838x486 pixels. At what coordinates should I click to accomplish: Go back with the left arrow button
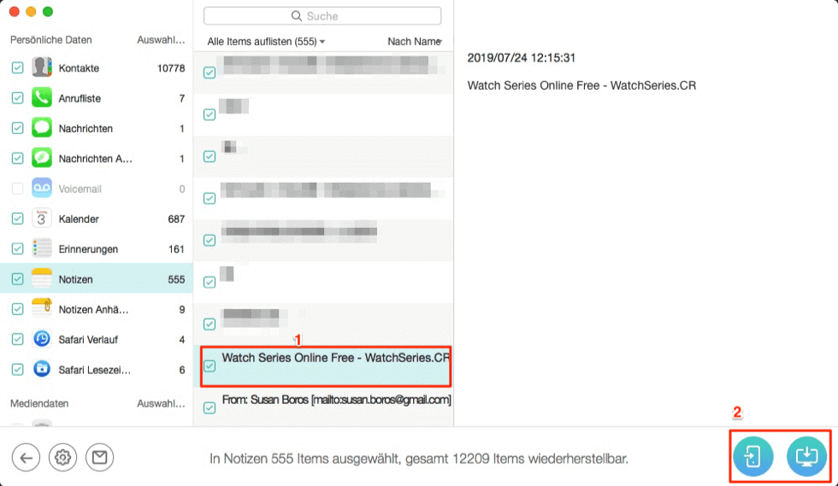(x=26, y=458)
